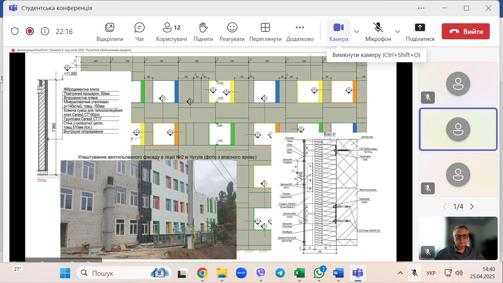Image resolution: width=503 pixels, height=283 pixels.
Task: Click muted mic icon on first participant
Action: pos(428,97)
